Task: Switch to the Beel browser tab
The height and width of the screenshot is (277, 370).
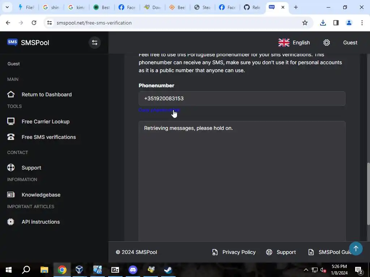Action: 177,7
